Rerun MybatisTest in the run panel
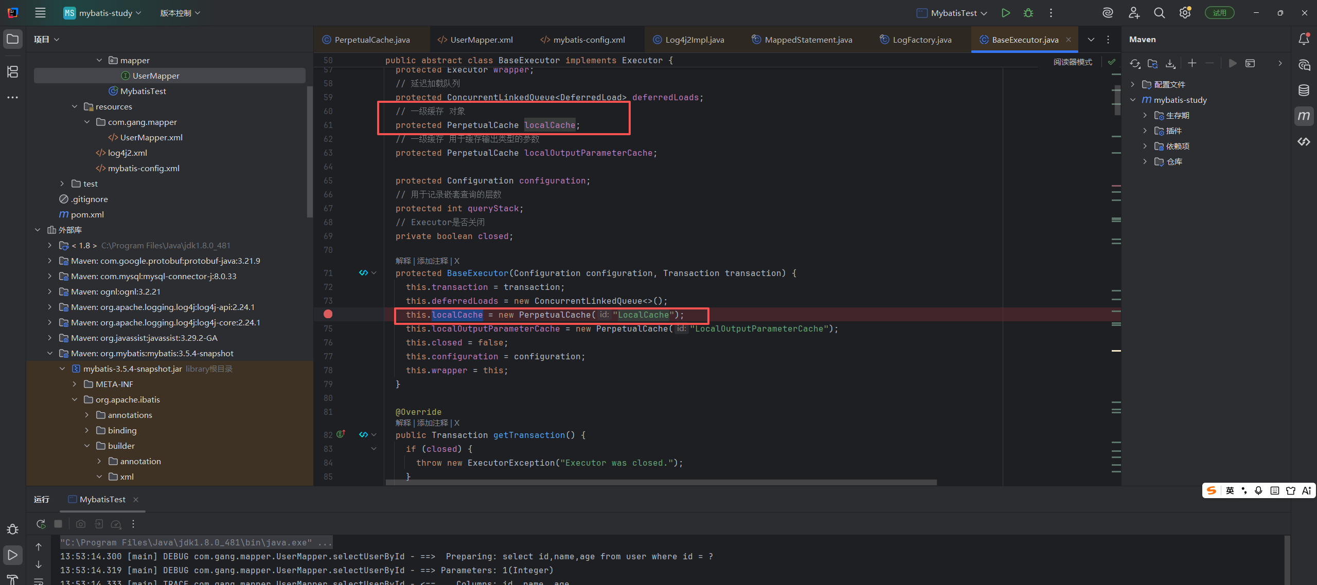 tap(41, 524)
